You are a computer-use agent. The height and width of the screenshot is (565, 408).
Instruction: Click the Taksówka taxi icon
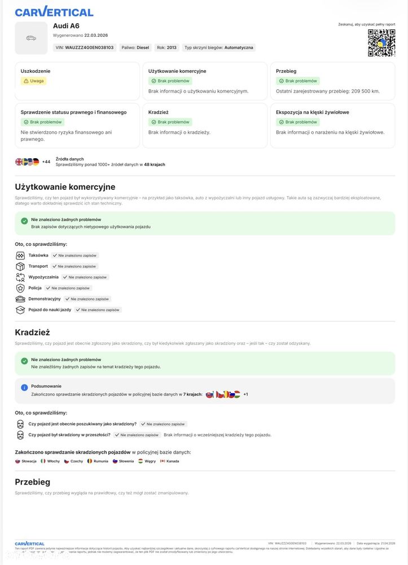(20, 255)
